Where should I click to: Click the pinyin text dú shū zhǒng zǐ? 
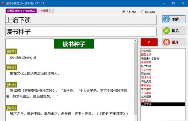coord(23,58)
